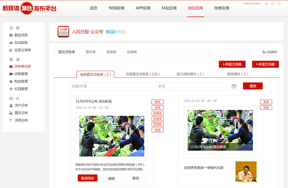Click the logout icon in top-right corner

tap(279, 3)
